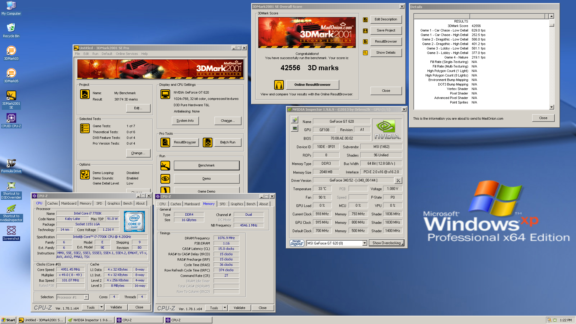Close the Details window with Close button

[x=543, y=118]
